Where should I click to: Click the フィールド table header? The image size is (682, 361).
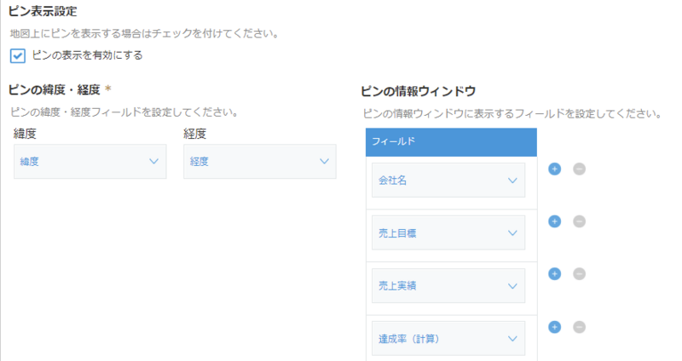pyautogui.click(x=451, y=142)
